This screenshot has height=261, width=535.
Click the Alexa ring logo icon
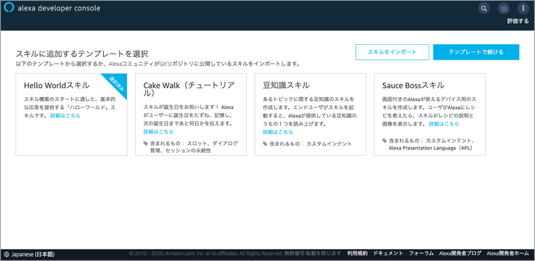point(9,7)
